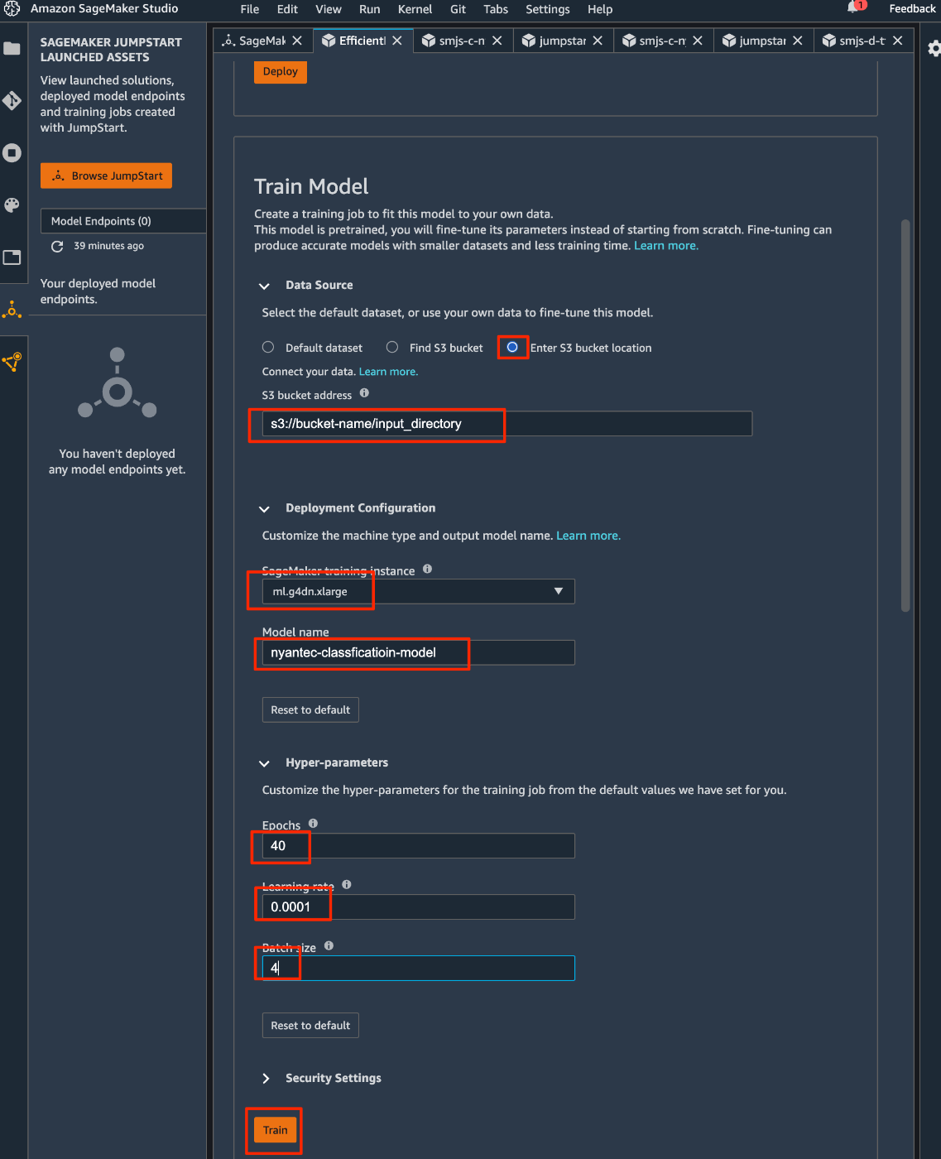Open the Settings menu
This screenshot has height=1159, width=941.
[x=548, y=9]
